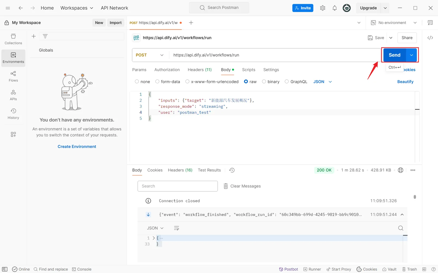
Task: Click the request URL field
Action: [275, 55]
